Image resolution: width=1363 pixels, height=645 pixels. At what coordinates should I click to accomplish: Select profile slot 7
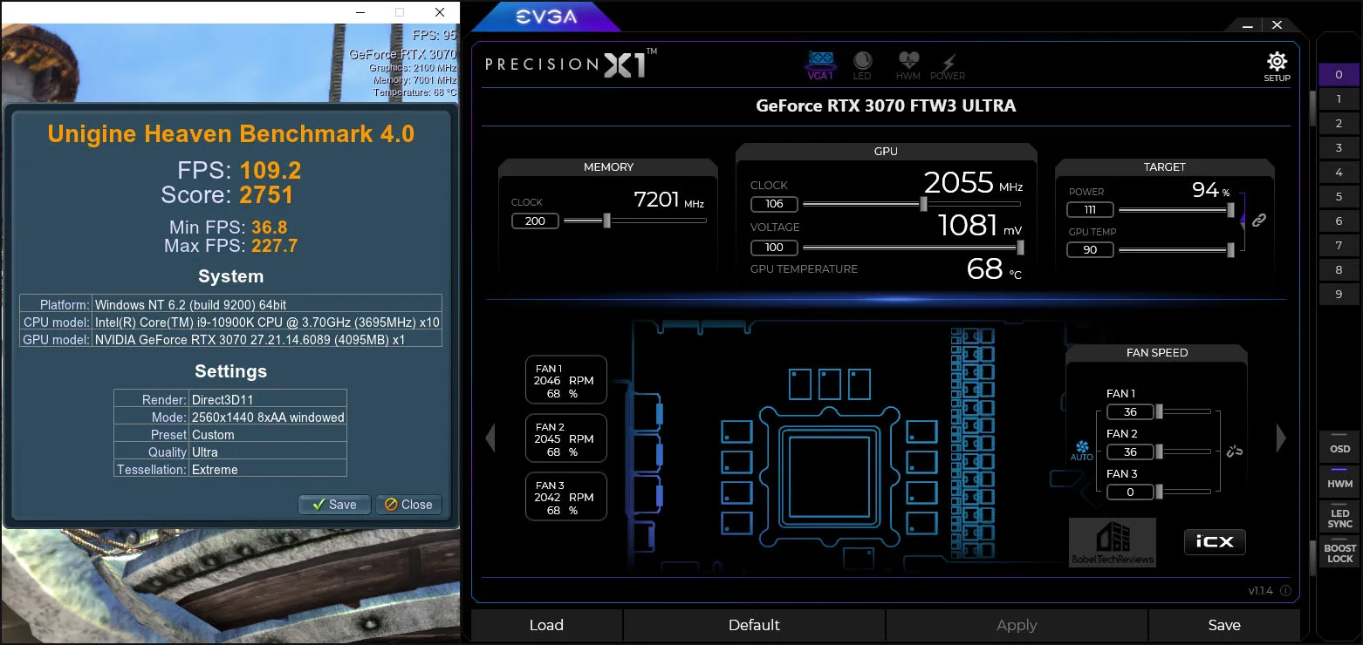tap(1339, 246)
